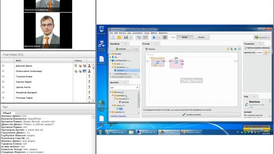Screen dimensions: 274x154
Task: Select the Общий chat tab
Action: (x=7, y=113)
